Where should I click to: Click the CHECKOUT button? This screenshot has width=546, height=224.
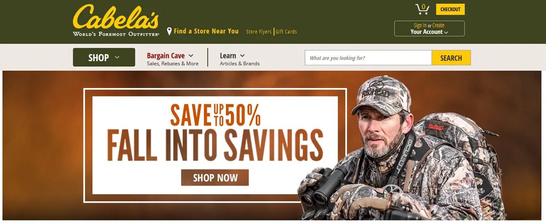tap(450, 9)
